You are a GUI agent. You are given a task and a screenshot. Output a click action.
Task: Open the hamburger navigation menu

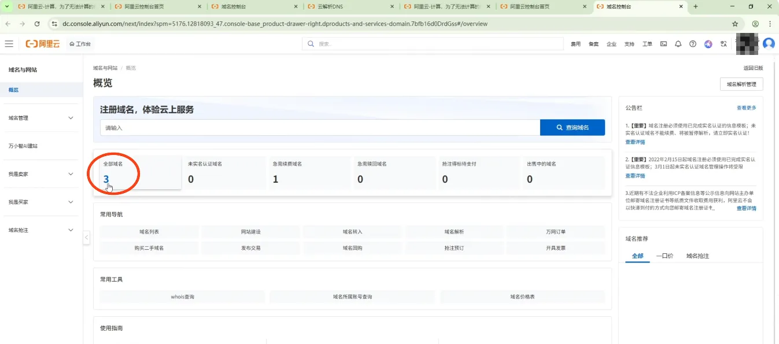pyautogui.click(x=9, y=44)
